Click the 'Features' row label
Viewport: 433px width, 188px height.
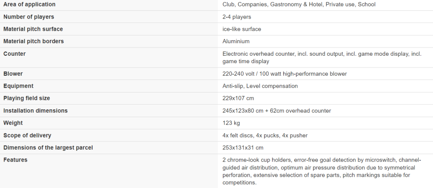(x=15, y=160)
